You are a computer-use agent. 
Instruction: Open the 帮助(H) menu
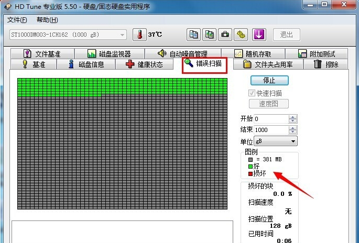click(x=47, y=20)
